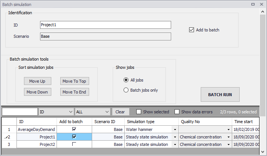Close the Batch simulation panel

point(261,4)
